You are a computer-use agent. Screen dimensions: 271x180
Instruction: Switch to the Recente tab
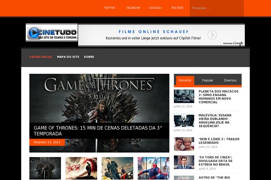pos(185,81)
